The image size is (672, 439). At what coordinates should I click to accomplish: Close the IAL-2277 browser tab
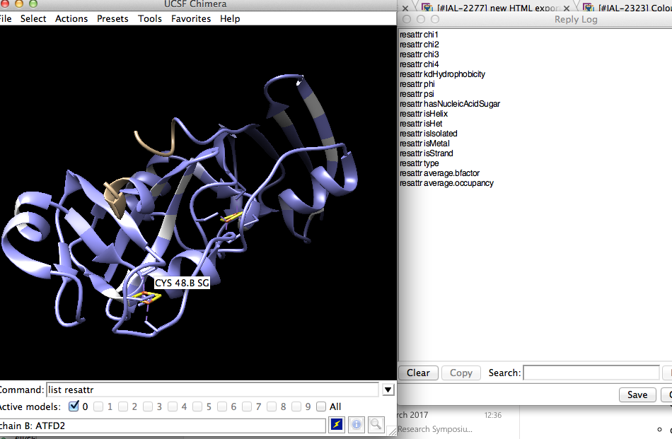405,8
